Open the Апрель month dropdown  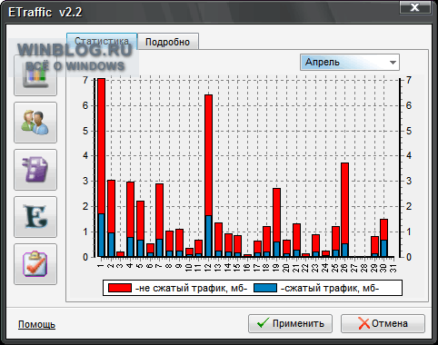point(350,63)
